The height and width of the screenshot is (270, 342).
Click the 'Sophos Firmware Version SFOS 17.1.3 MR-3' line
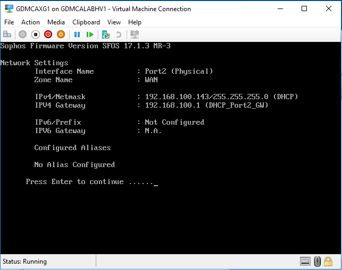point(85,46)
